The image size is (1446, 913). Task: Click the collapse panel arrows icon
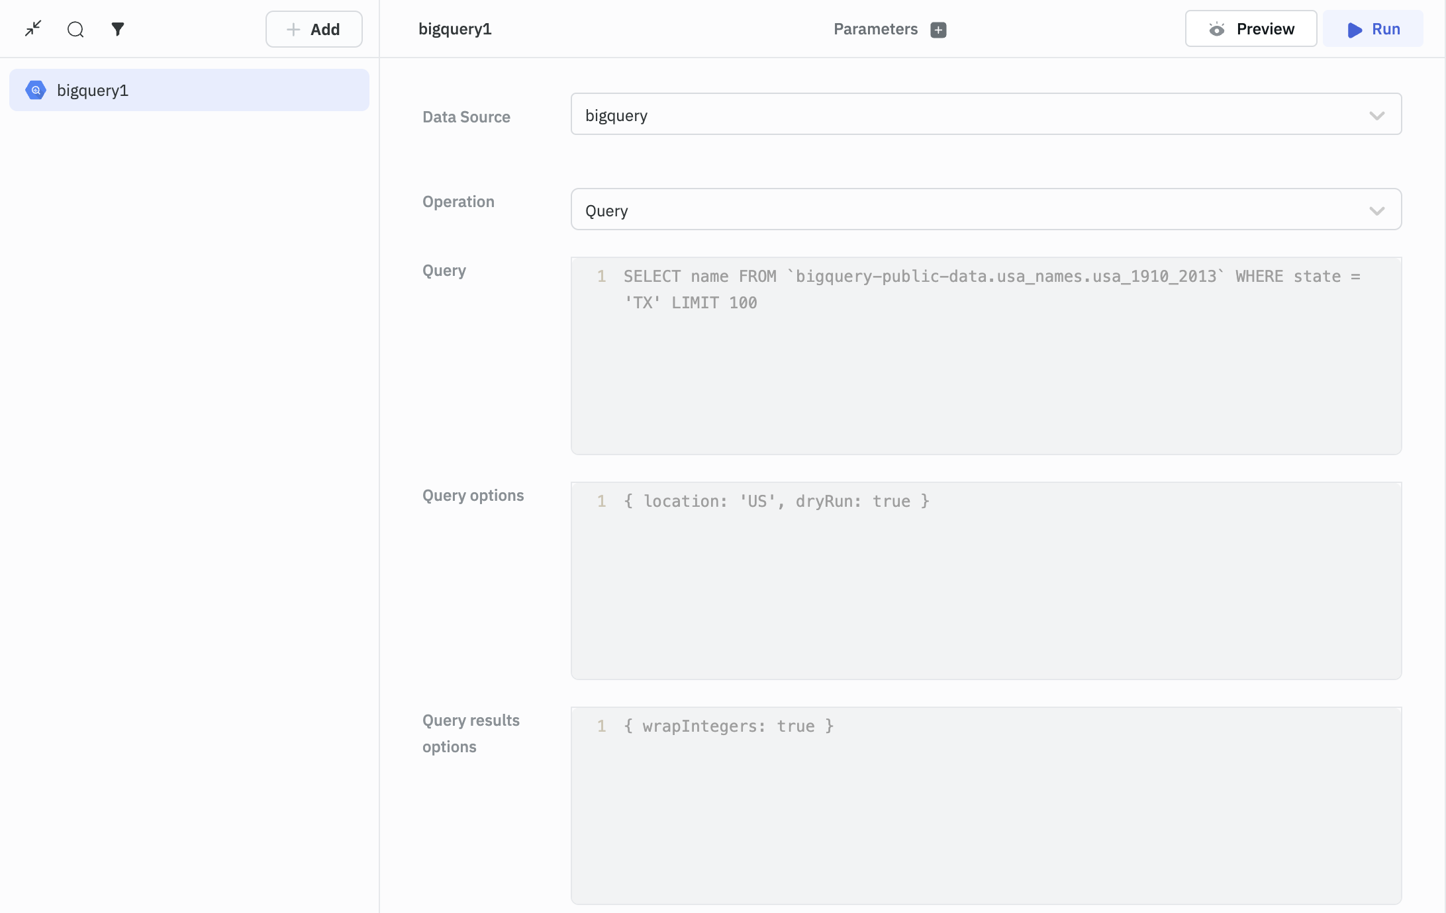[x=33, y=28]
